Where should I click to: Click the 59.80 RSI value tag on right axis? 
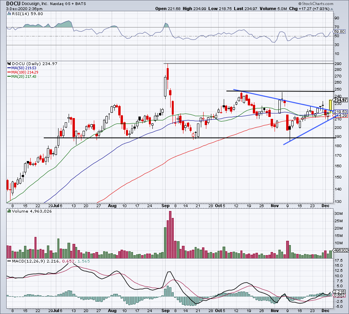tap(339, 32)
